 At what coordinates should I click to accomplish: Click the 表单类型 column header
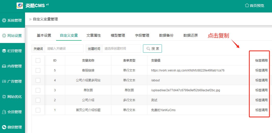(129, 61)
